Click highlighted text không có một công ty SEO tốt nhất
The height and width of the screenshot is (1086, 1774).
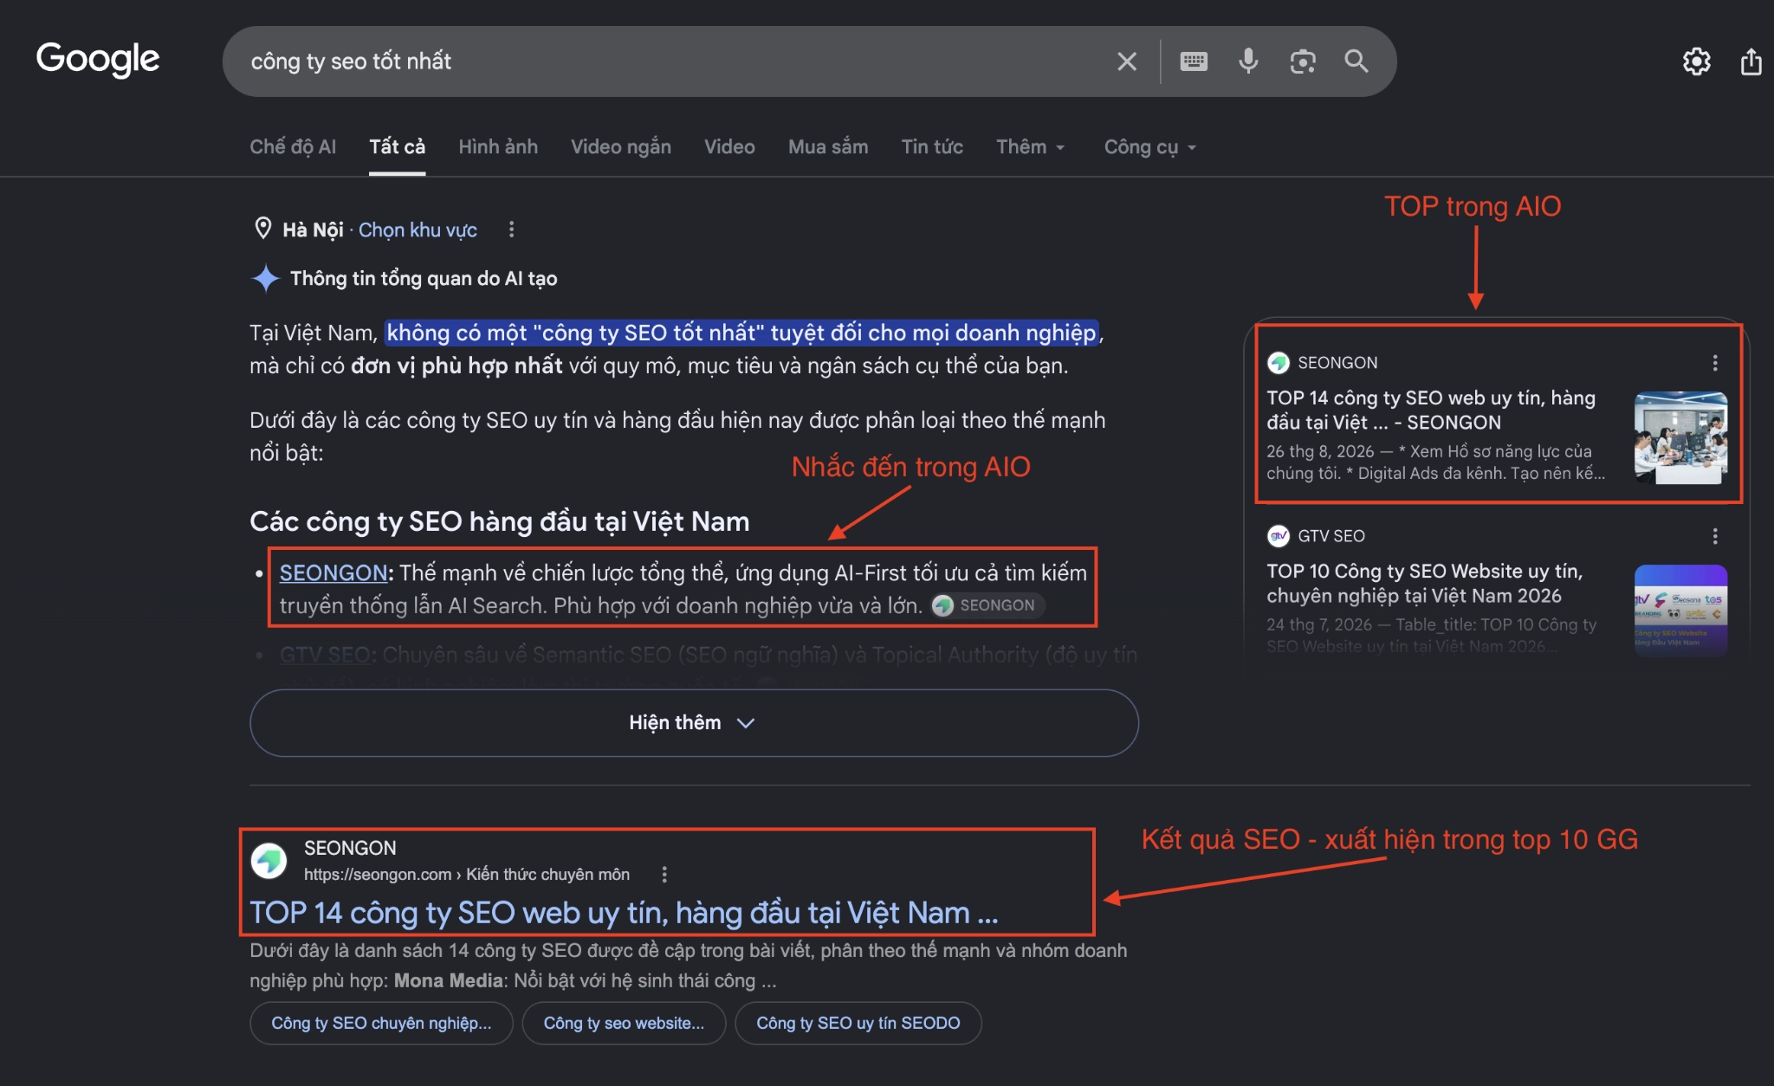742,333
